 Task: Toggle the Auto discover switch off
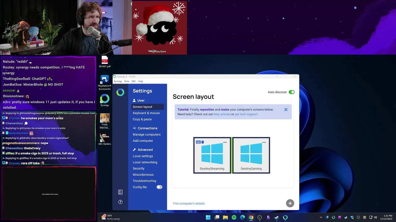292,92
